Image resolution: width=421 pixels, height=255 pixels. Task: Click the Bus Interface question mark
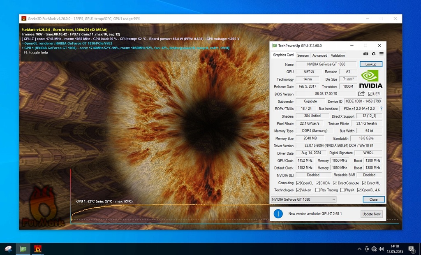(x=381, y=109)
